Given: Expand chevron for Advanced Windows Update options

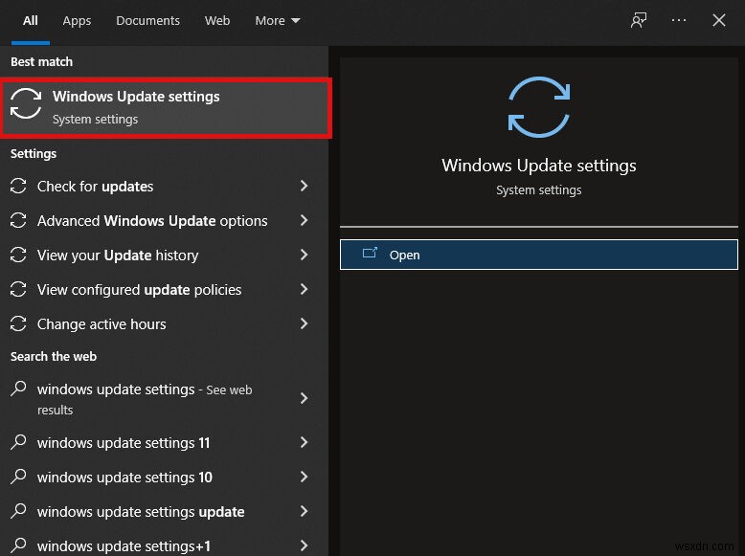Looking at the screenshot, I should (305, 220).
